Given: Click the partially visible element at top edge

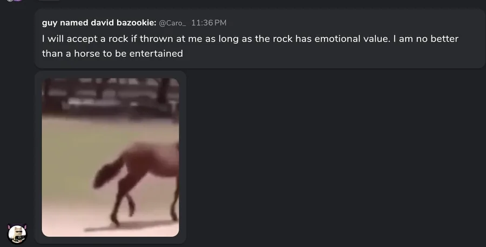Looking at the screenshot, I should coord(49,1).
